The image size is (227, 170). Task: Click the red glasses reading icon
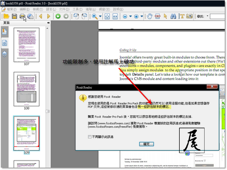[157, 16]
